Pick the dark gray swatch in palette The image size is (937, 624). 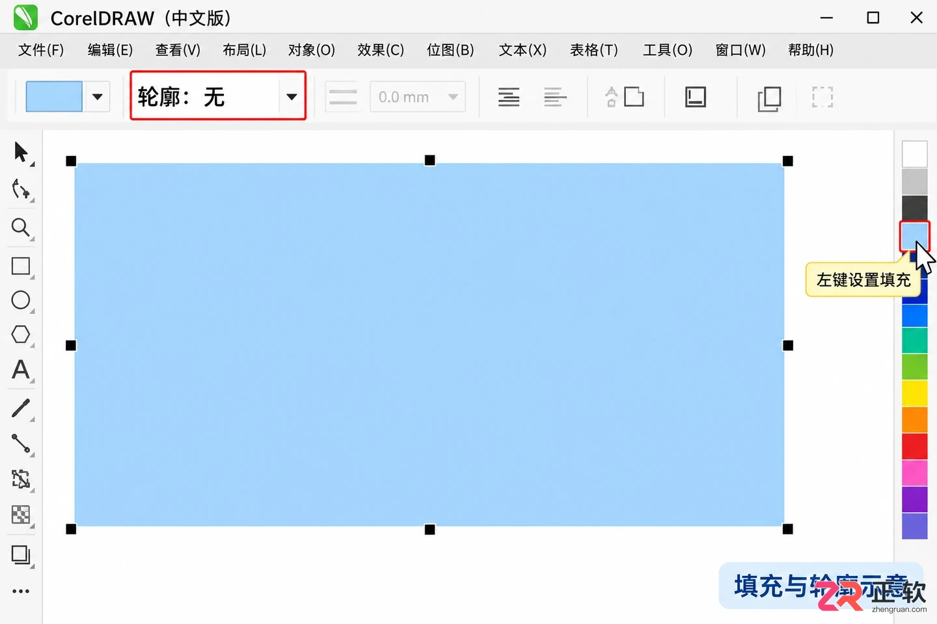[914, 208]
